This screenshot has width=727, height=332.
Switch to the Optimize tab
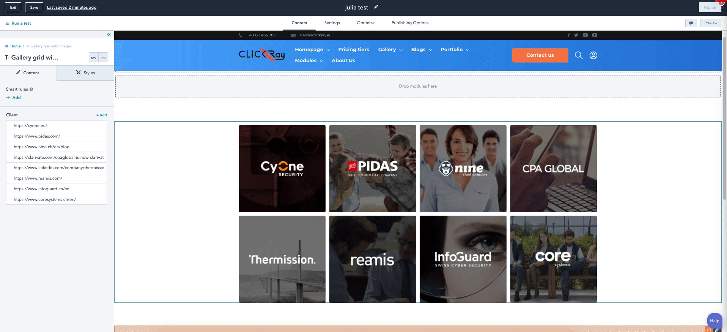click(366, 23)
